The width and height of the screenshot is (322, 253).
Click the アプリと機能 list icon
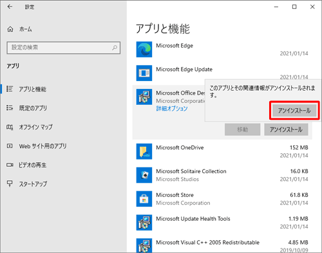10,89
